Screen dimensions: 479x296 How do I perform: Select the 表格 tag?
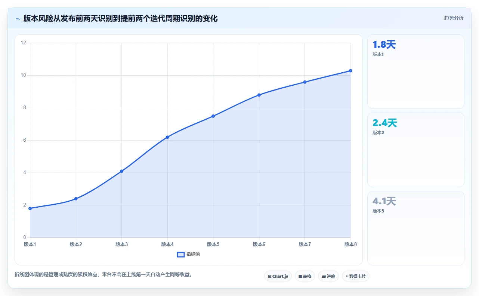pyautogui.click(x=305, y=276)
